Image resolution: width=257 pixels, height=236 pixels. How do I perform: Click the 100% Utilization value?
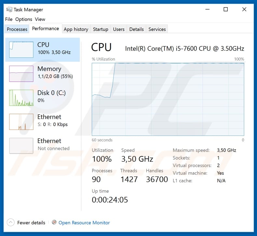click(102, 159)
